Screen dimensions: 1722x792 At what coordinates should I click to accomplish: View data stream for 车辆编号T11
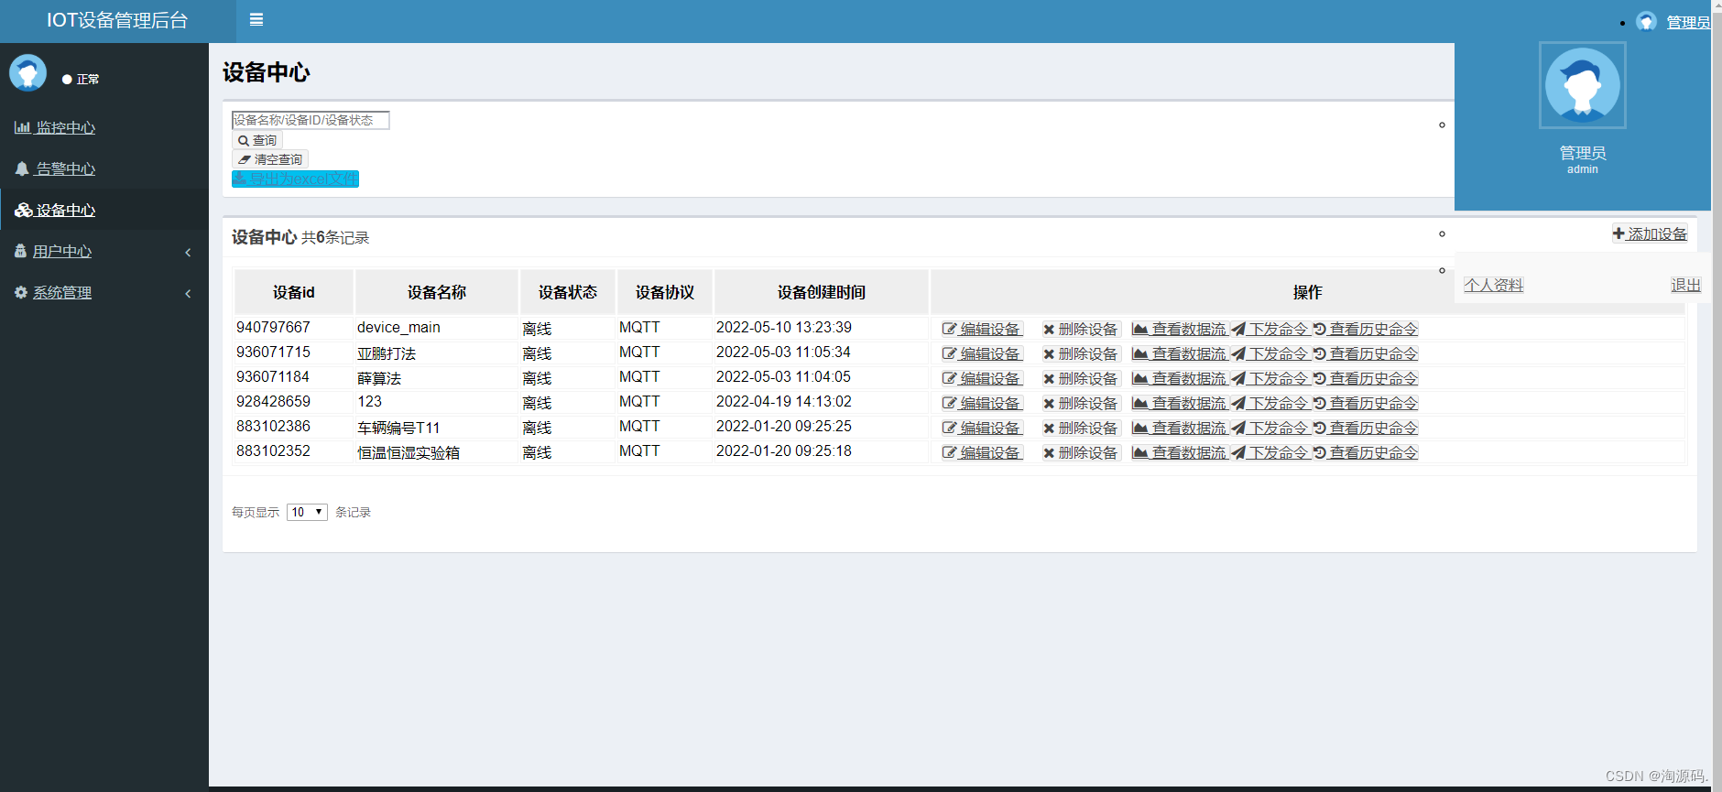tap(1180, 428)
